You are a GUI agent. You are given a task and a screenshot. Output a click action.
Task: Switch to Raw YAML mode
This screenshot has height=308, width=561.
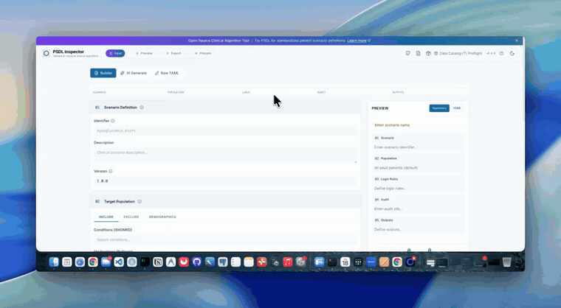pyautogui.click(x=167, y=73)
